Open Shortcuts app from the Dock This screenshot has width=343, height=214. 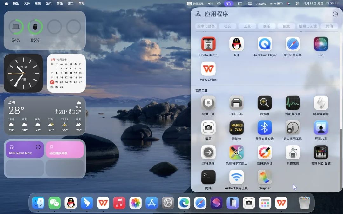216,203
